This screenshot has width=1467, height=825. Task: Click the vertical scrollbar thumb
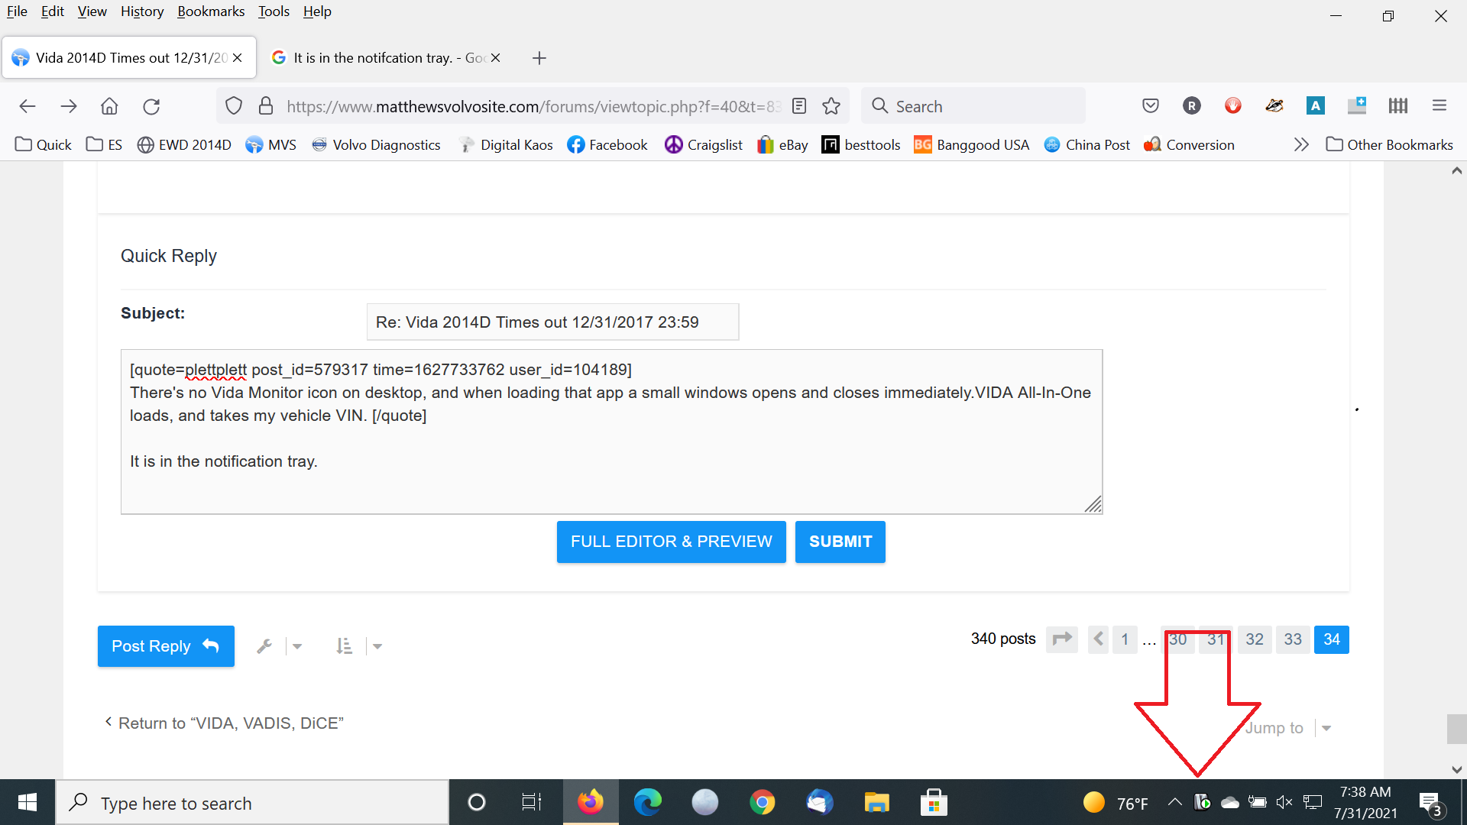click(1456, 729)
